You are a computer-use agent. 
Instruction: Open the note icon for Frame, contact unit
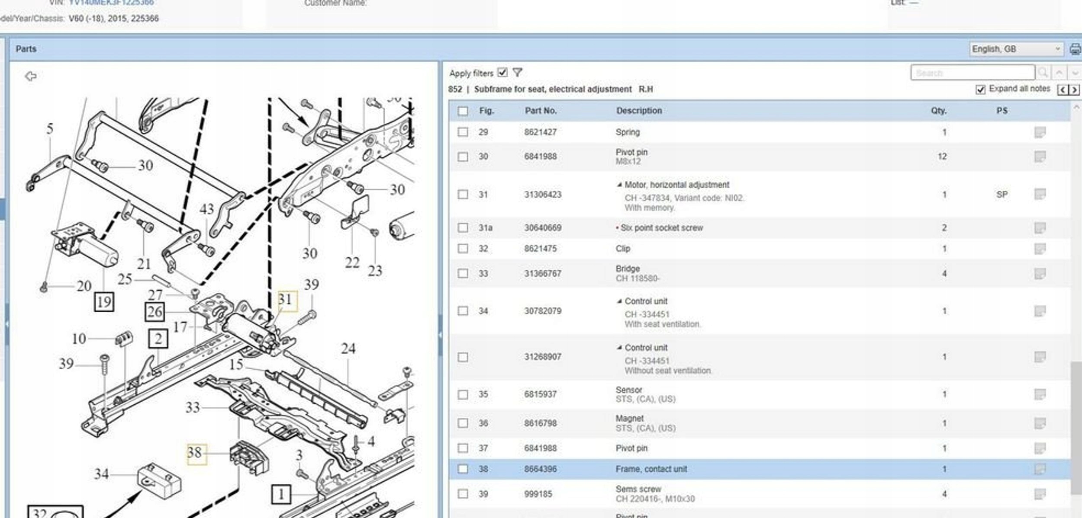pyautogui.click(x=1040, y=469)
